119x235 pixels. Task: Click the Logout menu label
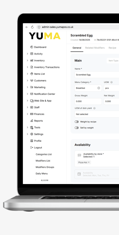[x=38, y=148]
